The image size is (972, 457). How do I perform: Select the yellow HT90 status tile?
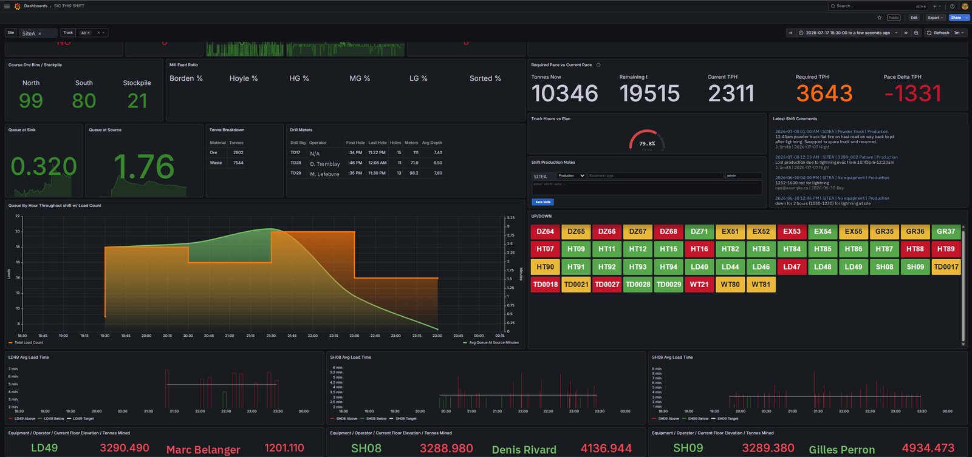coord(545,266)
